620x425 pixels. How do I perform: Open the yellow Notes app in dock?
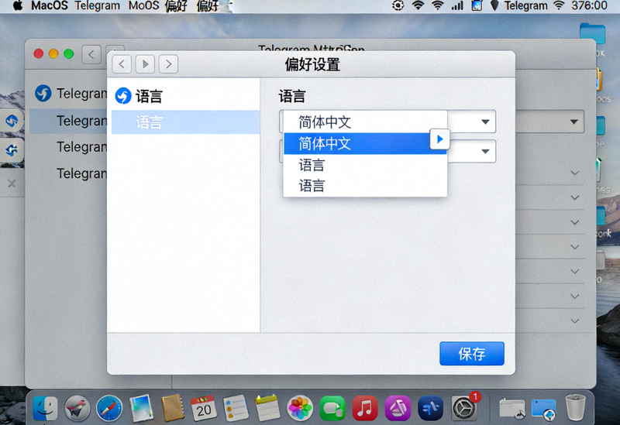pyautogui.click(x=267, y=408)
